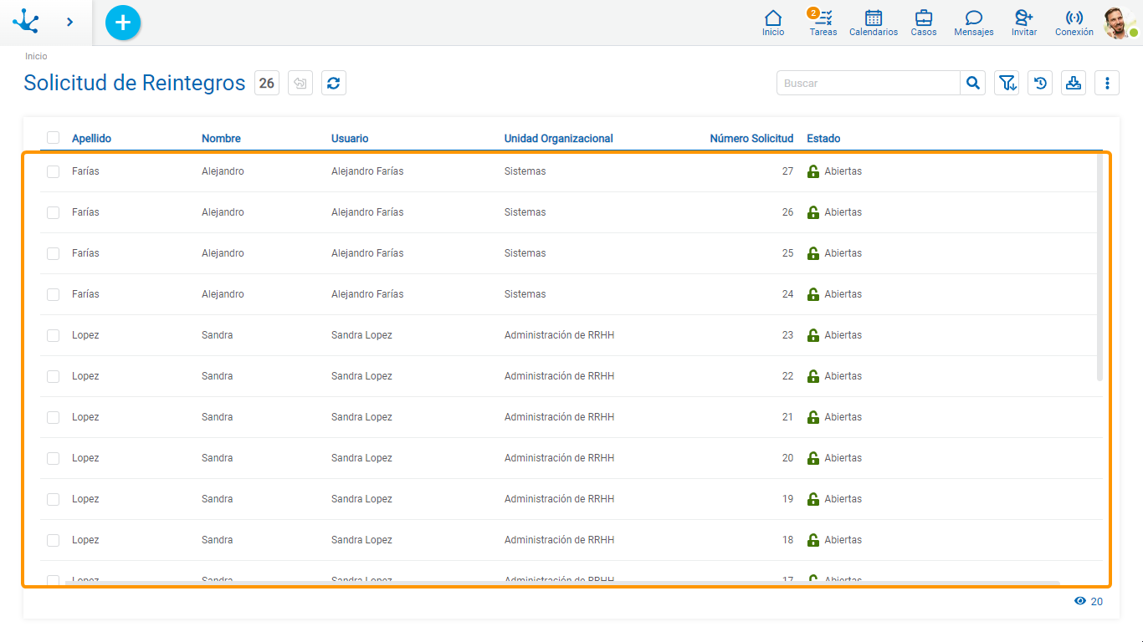
Task: Toggle the select-all header checkbox
Action: click(54, 138)
